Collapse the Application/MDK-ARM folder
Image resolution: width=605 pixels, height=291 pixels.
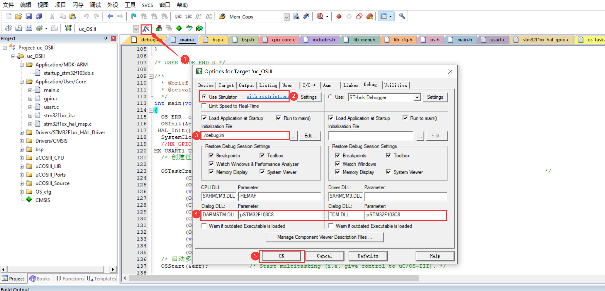[22, 64]
